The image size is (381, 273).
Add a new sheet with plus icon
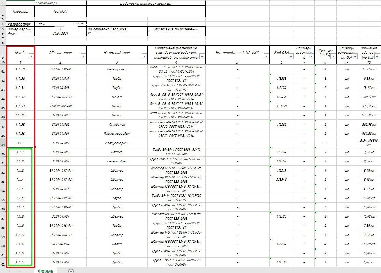(x=71, y=271)
